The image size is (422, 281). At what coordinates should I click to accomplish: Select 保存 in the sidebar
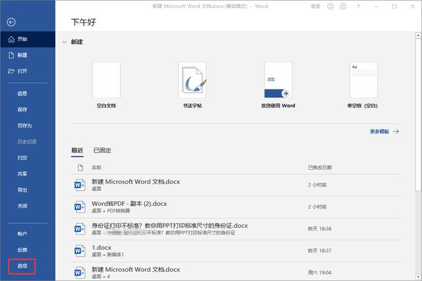tap(22, 110)
